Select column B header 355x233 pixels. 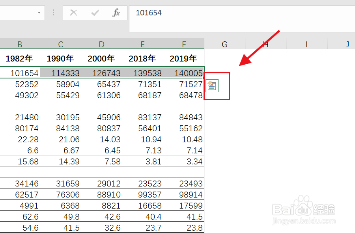(x=20, y=44)
